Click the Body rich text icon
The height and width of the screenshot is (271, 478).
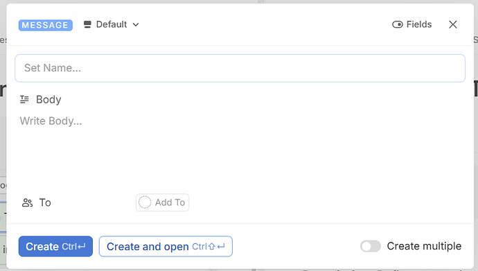tap(24, 99)
